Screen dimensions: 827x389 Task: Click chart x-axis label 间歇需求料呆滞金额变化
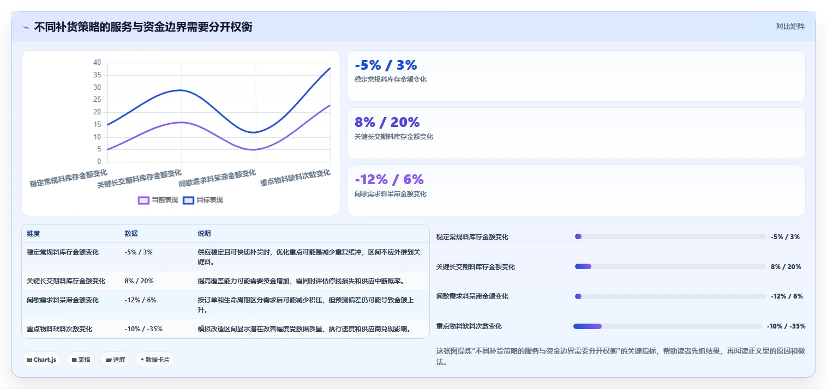tap(217, 178)
